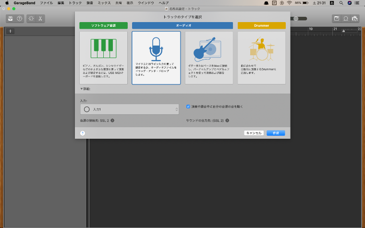Click the キャンセル button

pos(254,133)
